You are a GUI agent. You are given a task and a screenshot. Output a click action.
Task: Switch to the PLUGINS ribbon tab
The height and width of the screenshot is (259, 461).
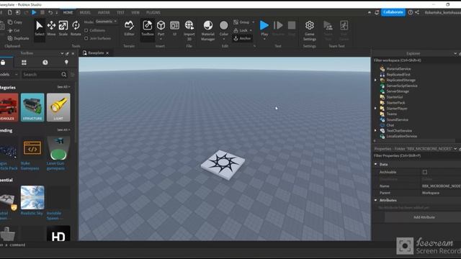[153, 13]
